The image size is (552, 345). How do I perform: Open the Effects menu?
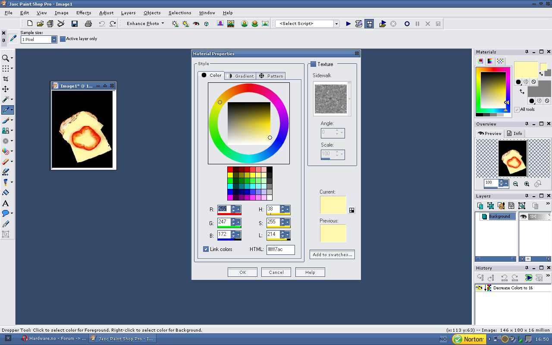pos(84,13)
